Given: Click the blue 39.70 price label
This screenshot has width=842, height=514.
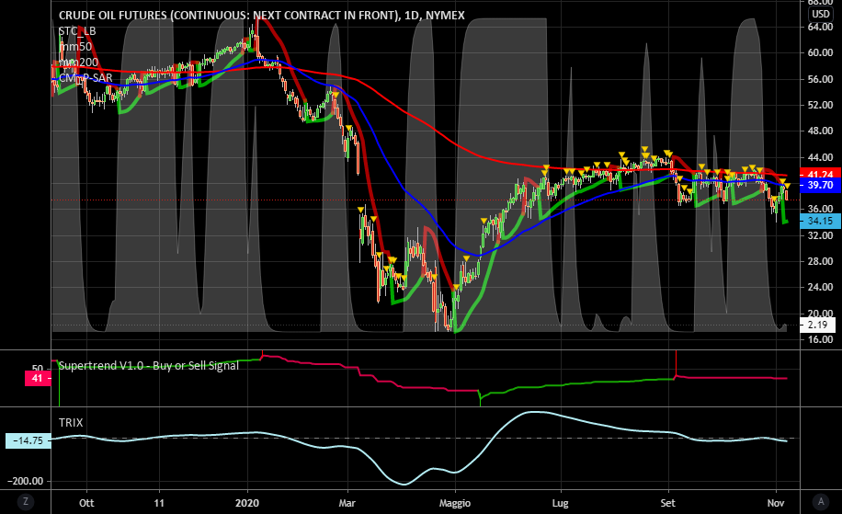Looking at the screenshot, I should 820,186.
